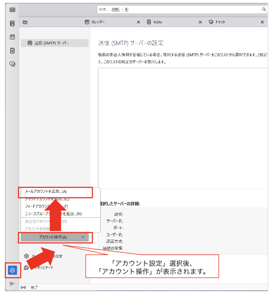Close the チャット tab
The width and height of the screenshot is (272, 294).
(x=262, y=22)
